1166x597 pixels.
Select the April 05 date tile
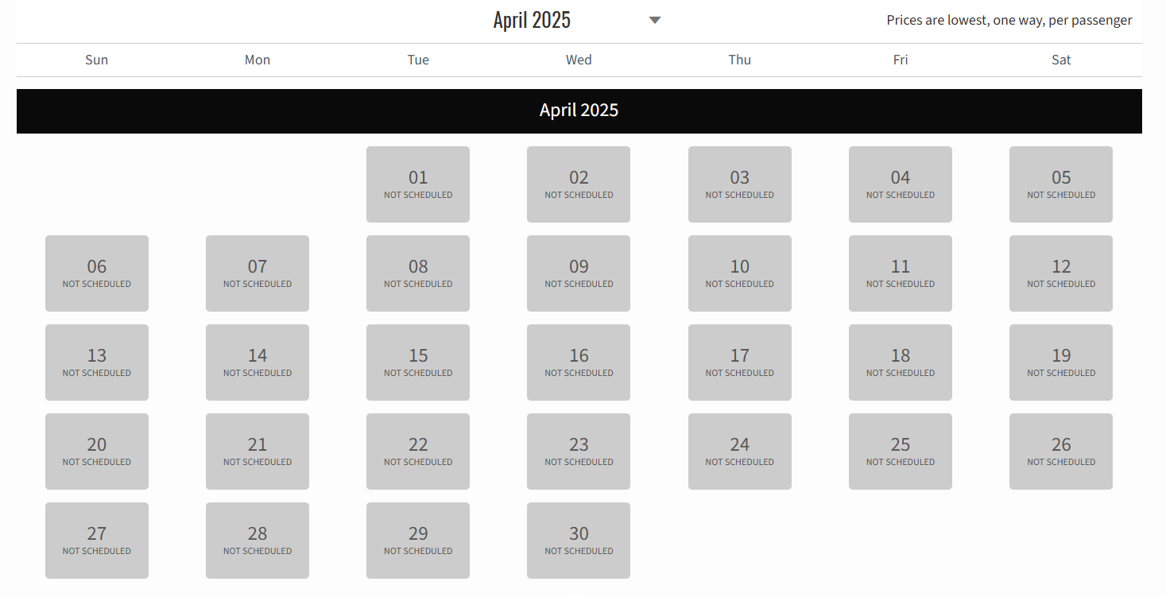coord(1060,184)
